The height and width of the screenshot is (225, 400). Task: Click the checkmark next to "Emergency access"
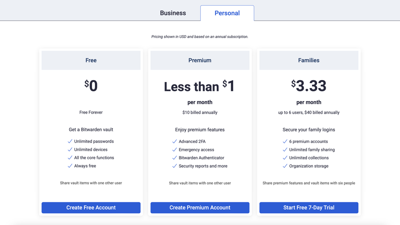pos(175,150)
